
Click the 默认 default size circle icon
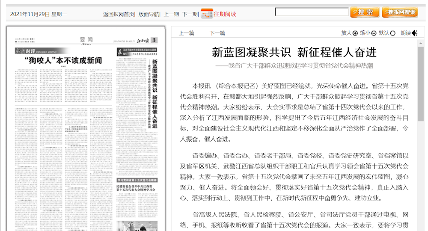click(x=393, y=33)
